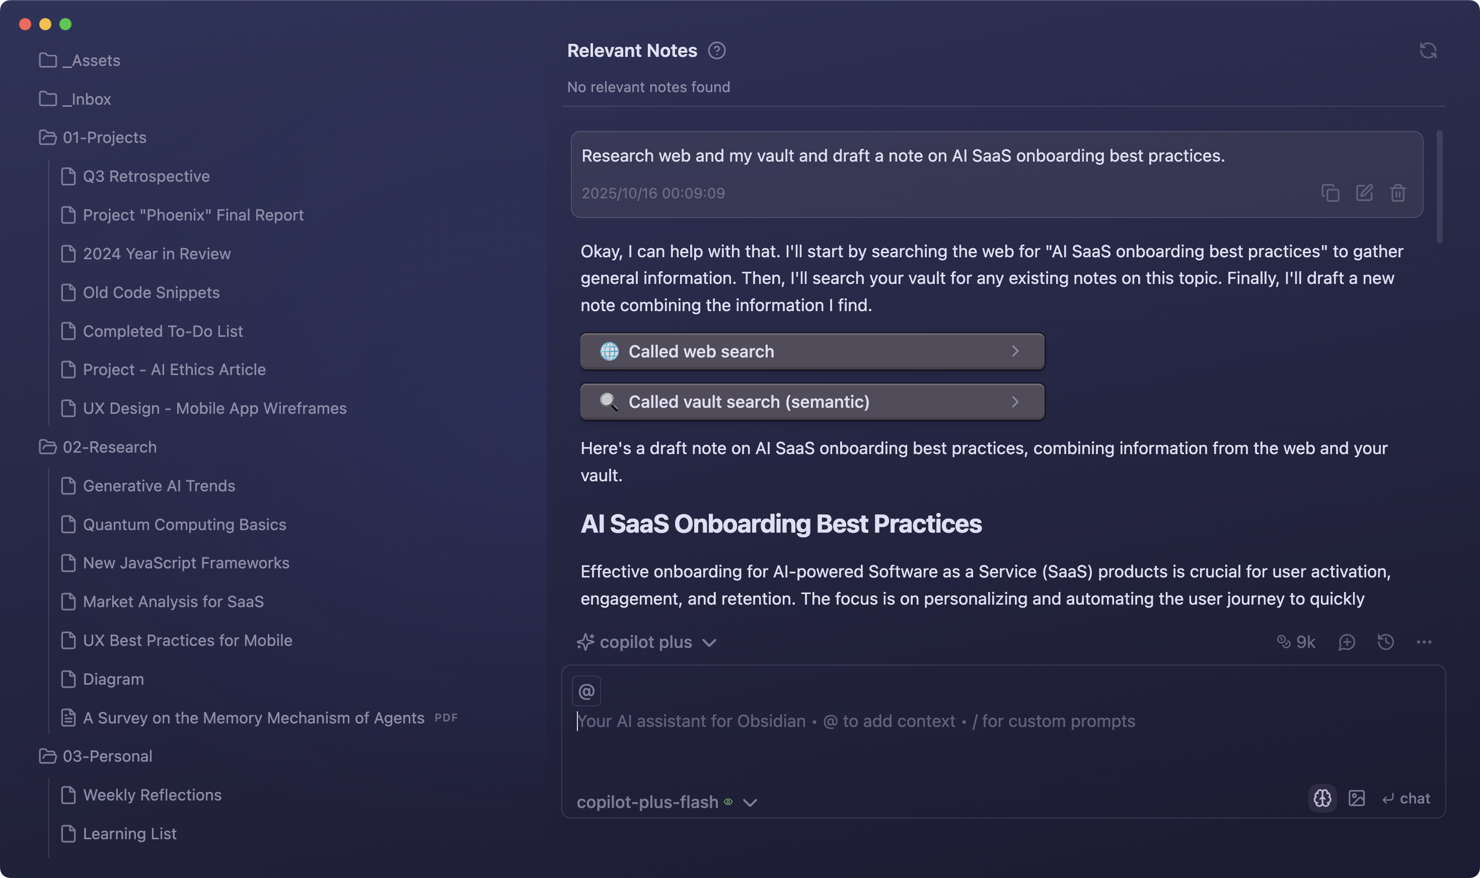Copy the user message with copy icon

click(x=1330, y=193)
